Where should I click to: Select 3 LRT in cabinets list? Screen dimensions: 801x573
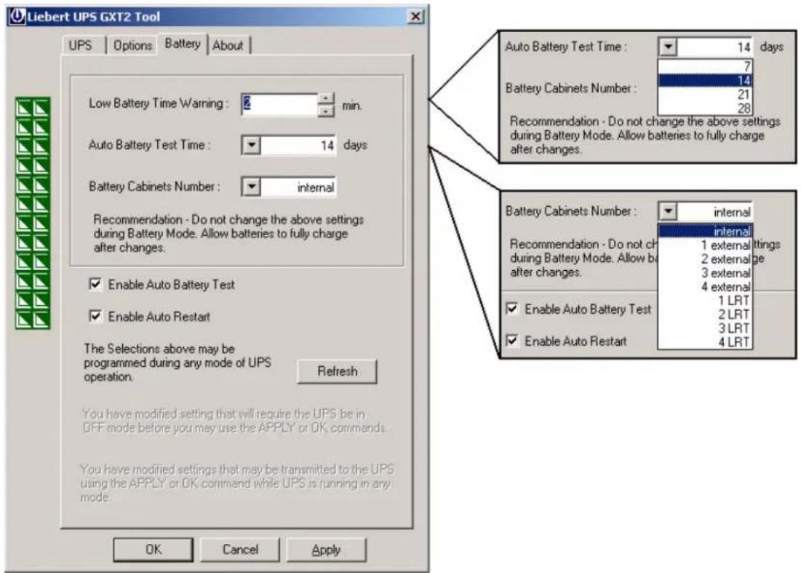click(705, 328)
